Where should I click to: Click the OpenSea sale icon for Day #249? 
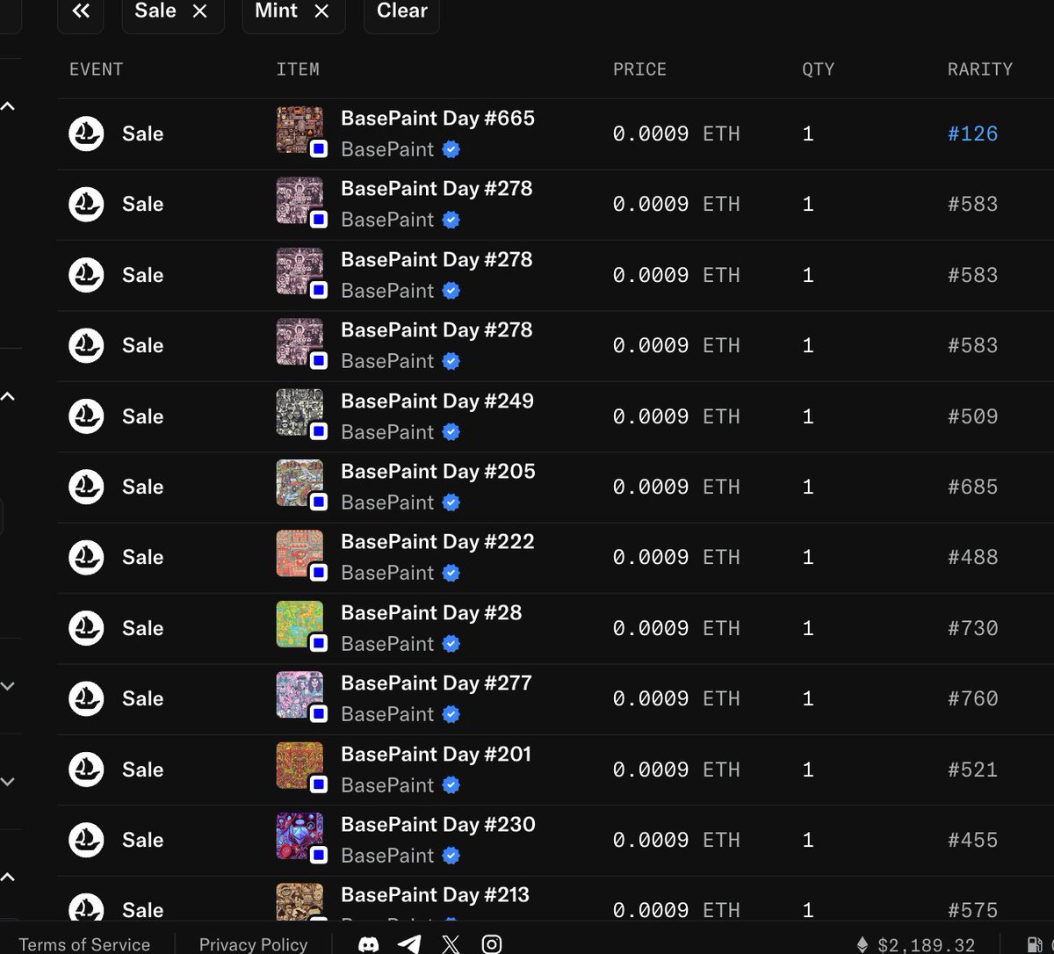(x=86, y=416)
